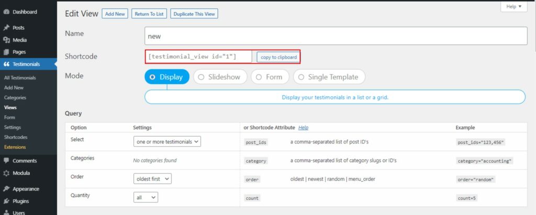Click the Plugins plug icon
Viewport: 536px width, 215px height.
(6, 201)
